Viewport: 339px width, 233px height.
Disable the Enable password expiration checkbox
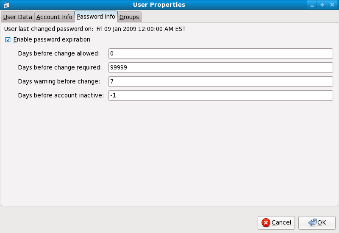tap(8, 40)
